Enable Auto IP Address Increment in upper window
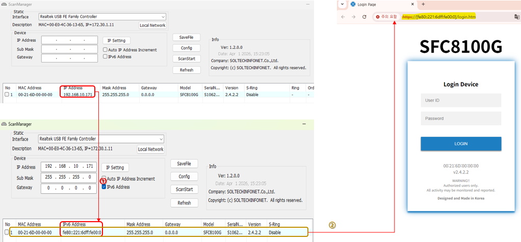The width and height of the screenshot is (521, 242). pos(106,50)
